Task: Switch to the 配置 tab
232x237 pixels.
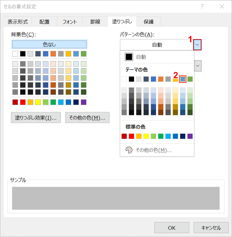Action: point(44,22)
